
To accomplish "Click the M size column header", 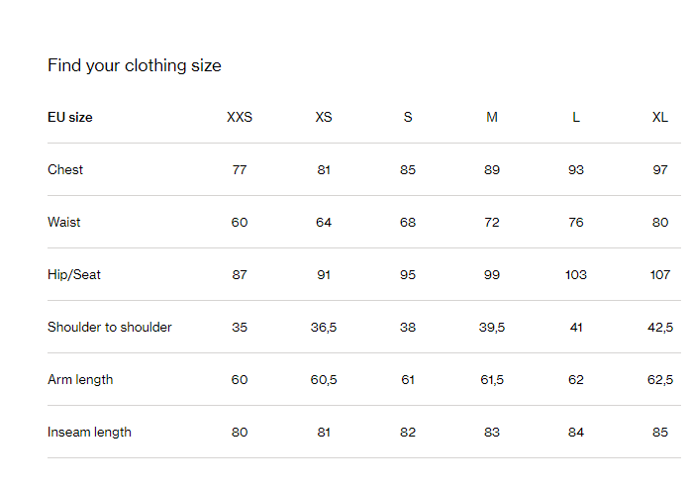I will tap(492, 117).
